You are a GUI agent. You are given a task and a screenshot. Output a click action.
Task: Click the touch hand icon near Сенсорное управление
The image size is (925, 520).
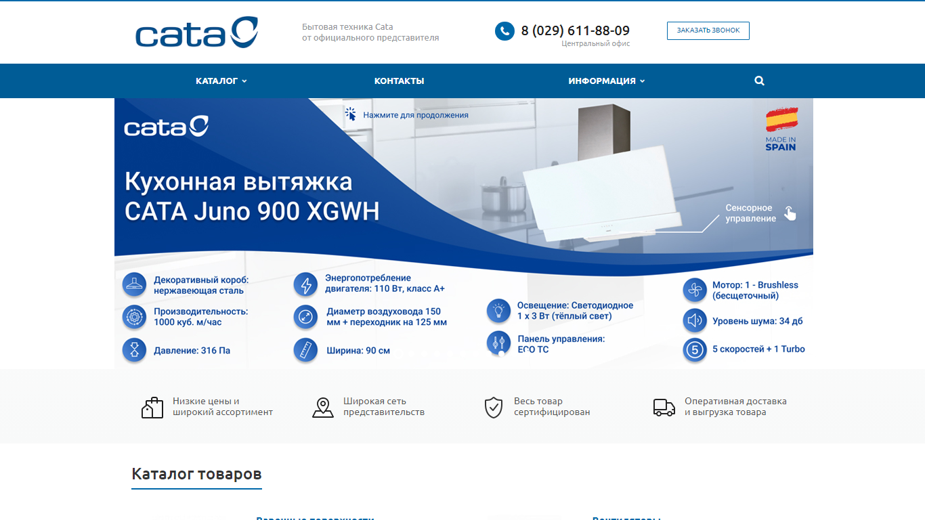790,213
